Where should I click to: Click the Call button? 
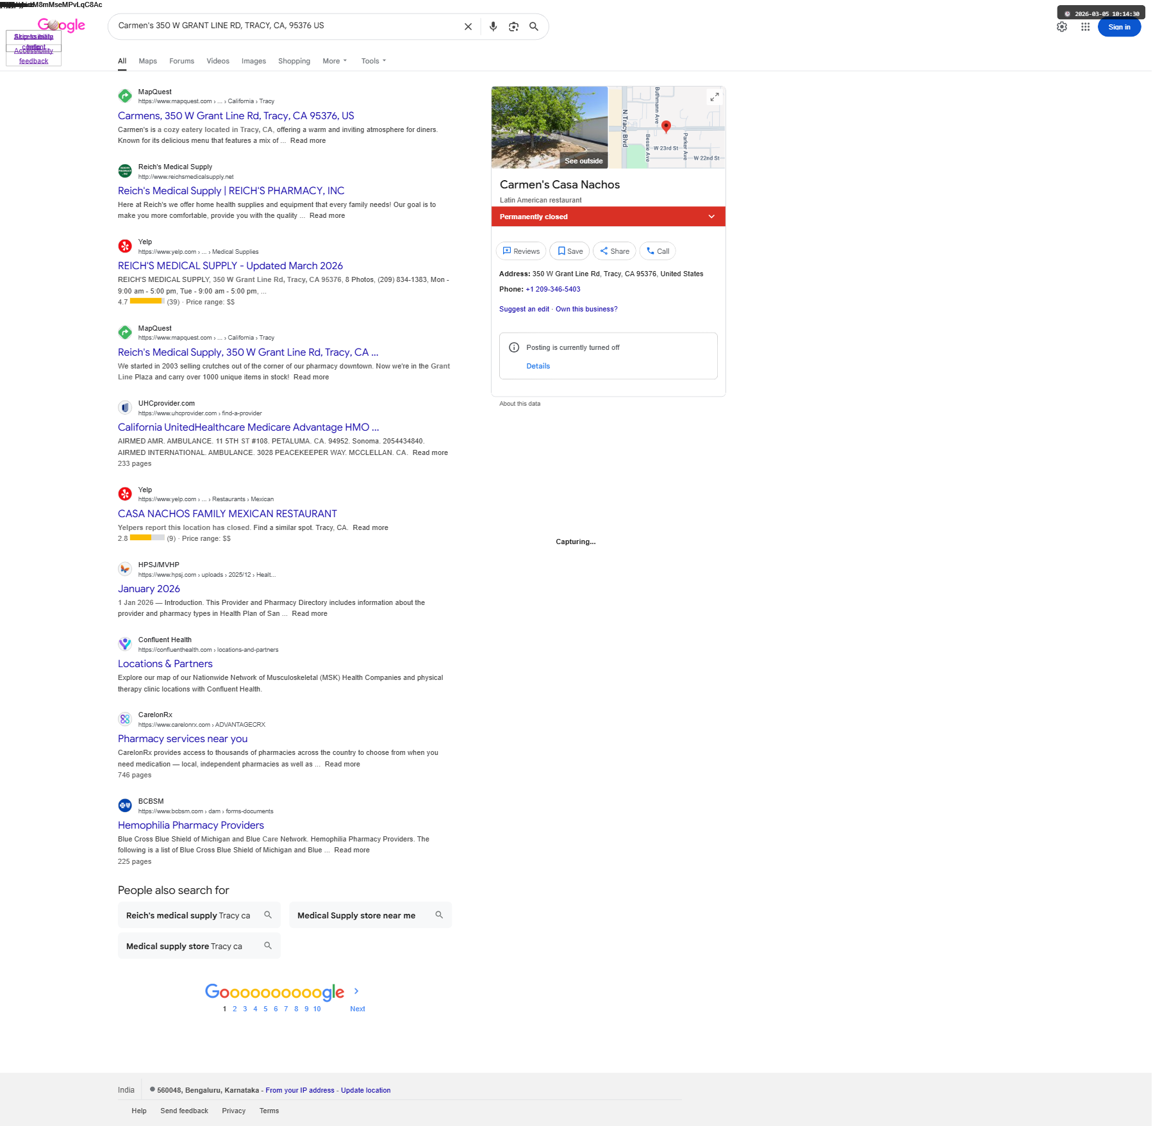pyautogui.click(x=658, y=251)
